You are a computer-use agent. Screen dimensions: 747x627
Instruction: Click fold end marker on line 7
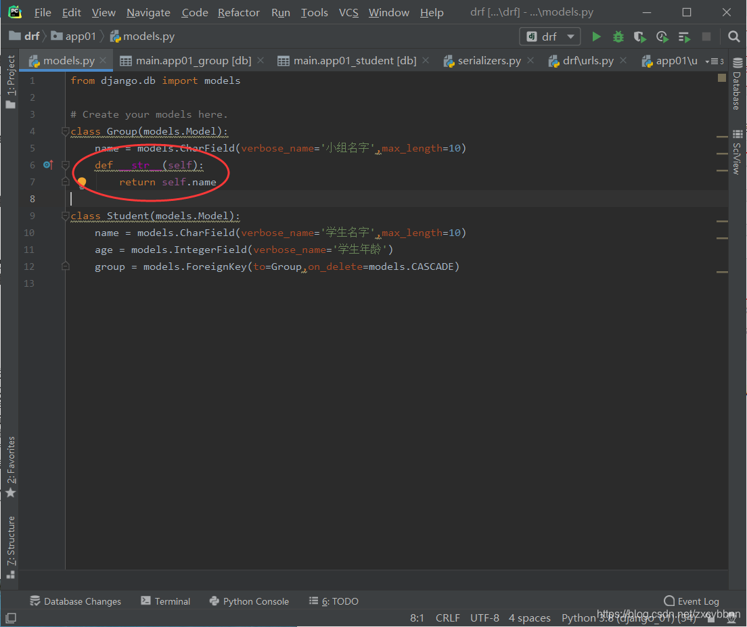pyautogui.click(x=65, y=182)
